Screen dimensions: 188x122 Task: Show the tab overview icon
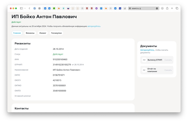click(177, 8)
